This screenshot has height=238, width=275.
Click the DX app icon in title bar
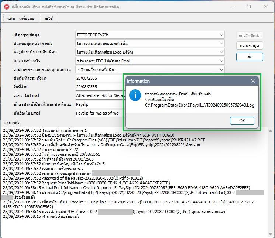6,7
